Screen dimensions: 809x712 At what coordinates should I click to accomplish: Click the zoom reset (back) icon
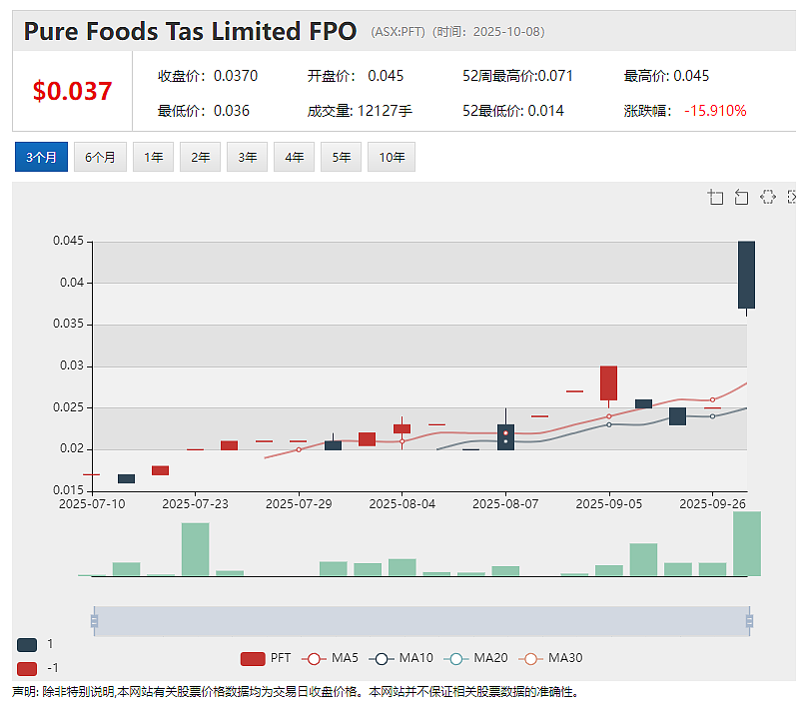741,197
